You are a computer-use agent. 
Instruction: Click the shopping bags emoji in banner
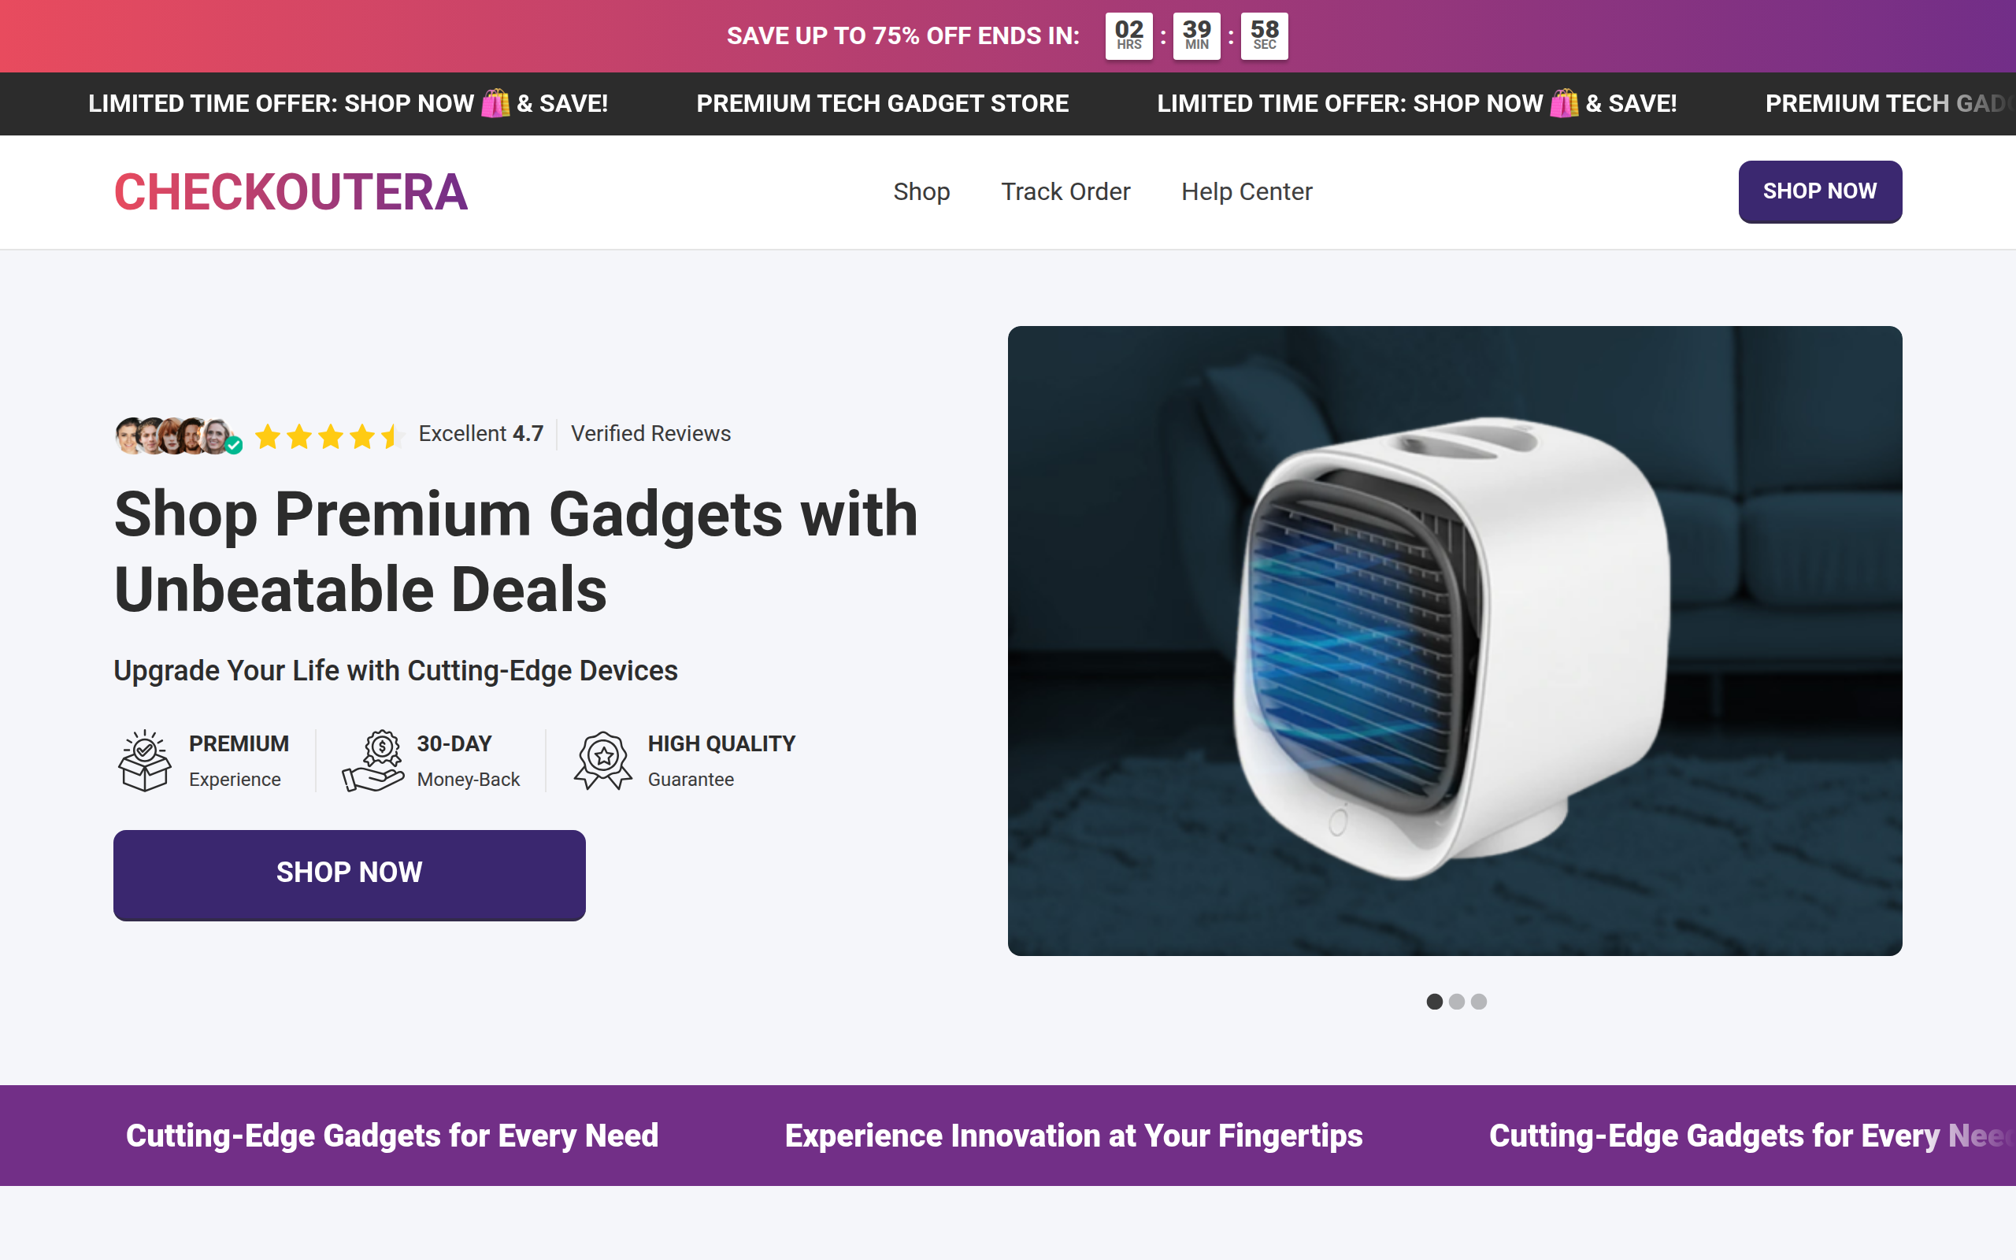pos(495,103)
